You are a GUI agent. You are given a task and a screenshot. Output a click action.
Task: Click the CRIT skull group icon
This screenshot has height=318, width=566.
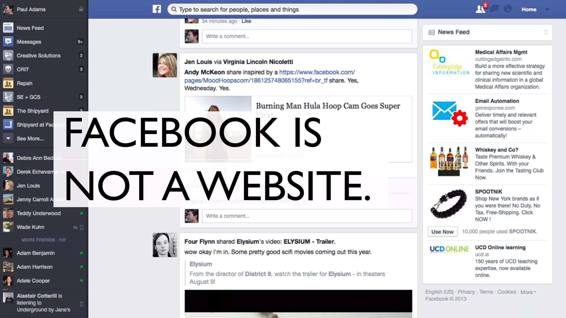[8, 69]
